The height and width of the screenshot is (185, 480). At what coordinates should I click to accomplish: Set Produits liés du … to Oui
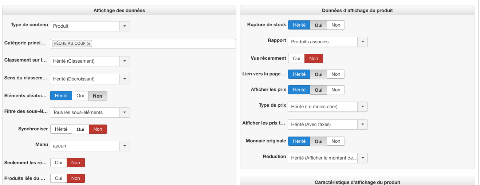click(59, 178)
